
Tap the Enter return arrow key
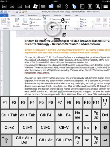105,140
